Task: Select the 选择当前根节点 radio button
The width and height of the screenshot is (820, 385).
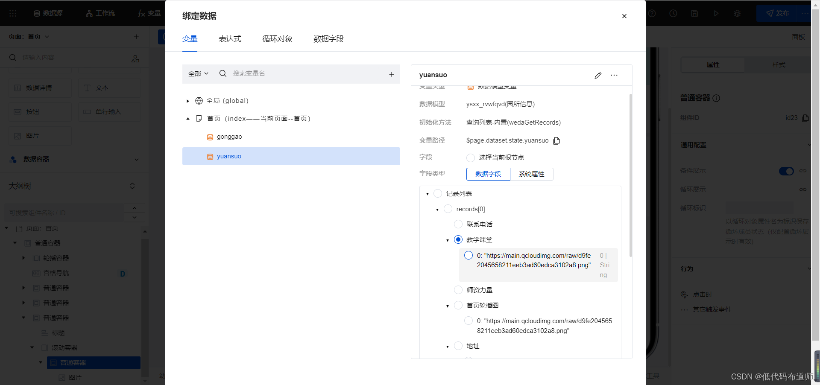Action: click(470, 157)
